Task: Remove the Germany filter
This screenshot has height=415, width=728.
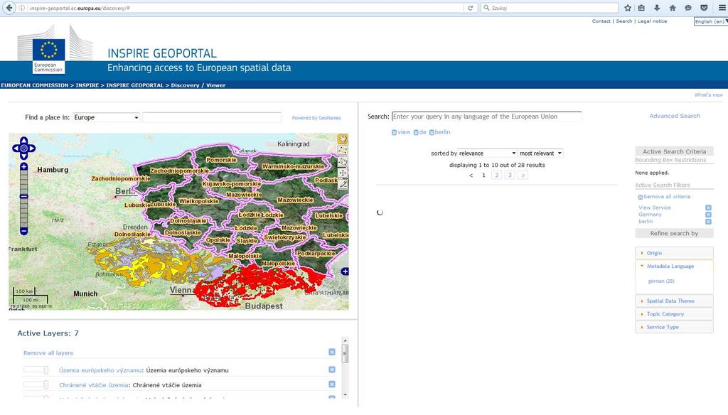Action: 708,215
